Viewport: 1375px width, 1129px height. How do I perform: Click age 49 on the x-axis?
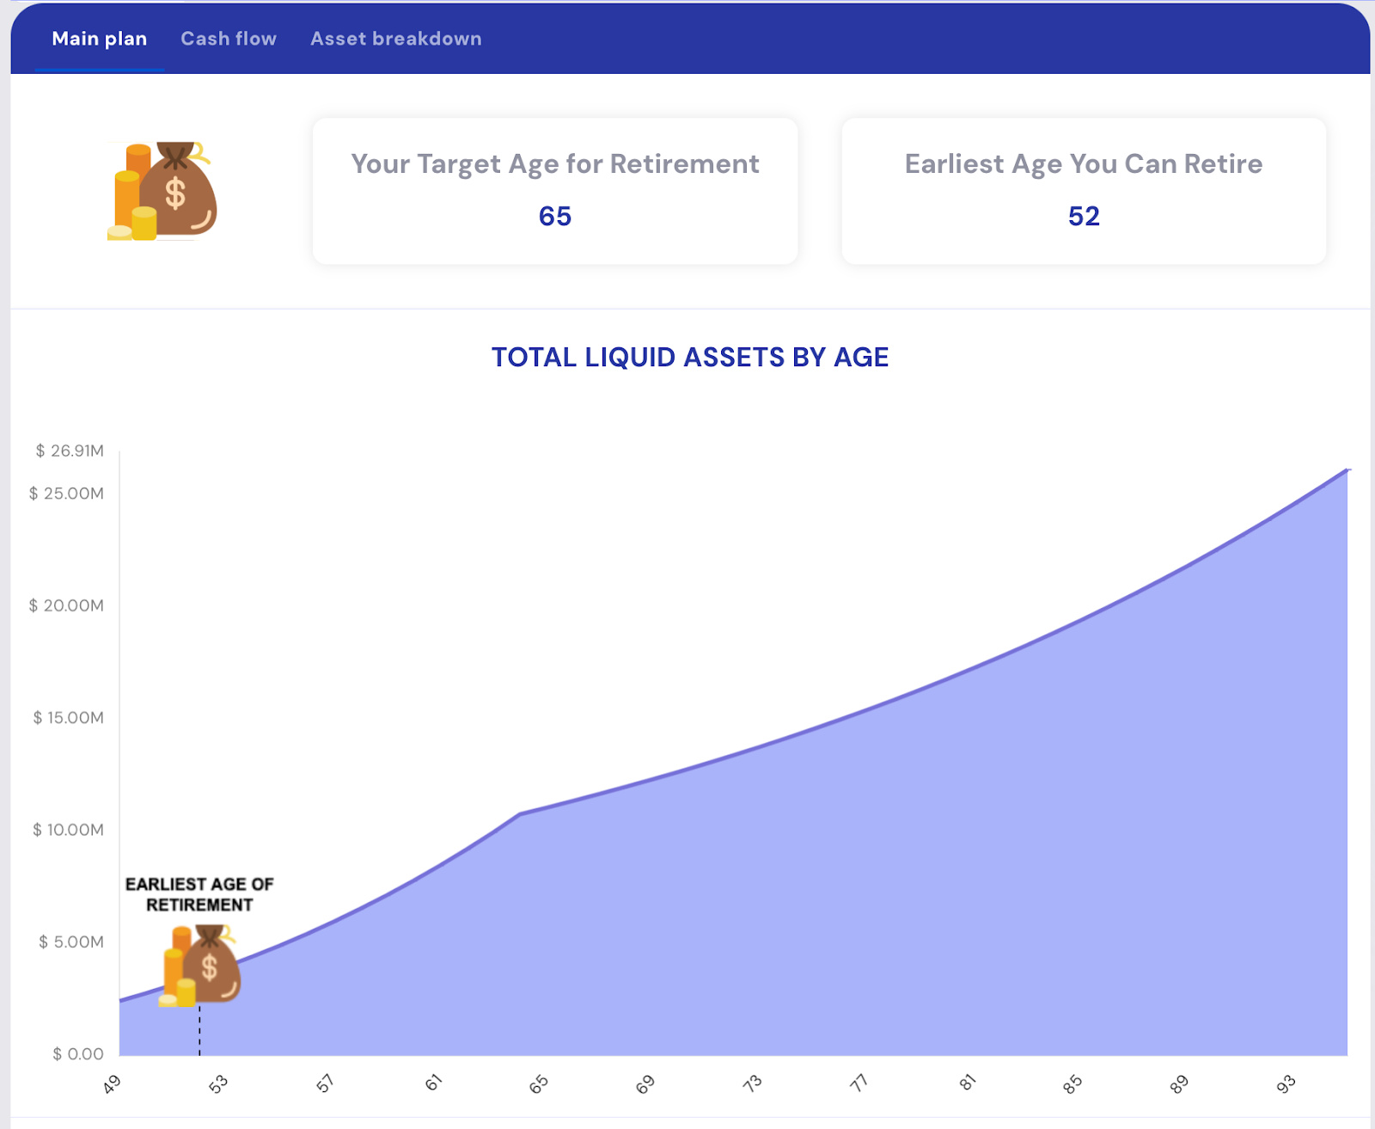(x=112, y=1083)
